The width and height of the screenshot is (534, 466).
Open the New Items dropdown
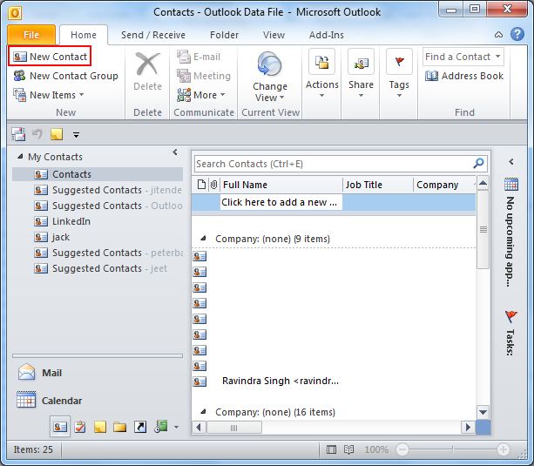(x=48, y=95)
